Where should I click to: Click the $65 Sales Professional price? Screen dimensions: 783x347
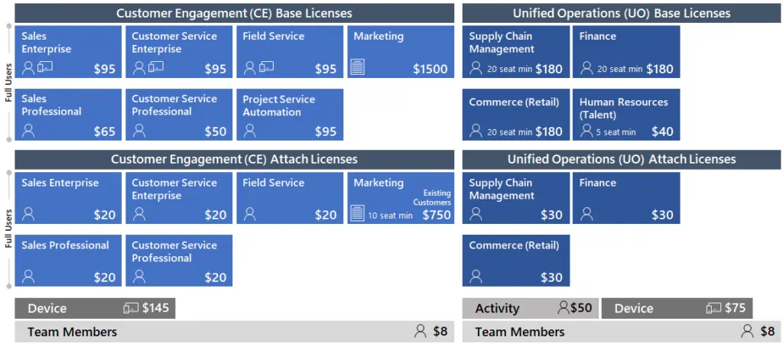click(x=104, y=131)
